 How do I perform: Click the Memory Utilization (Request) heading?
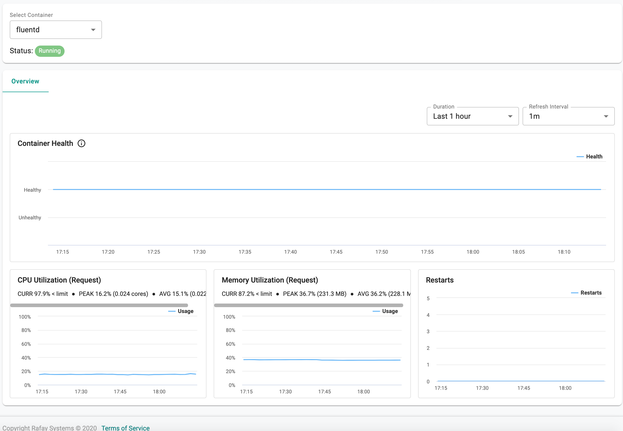pyautogui.click(x=270, y=280)
